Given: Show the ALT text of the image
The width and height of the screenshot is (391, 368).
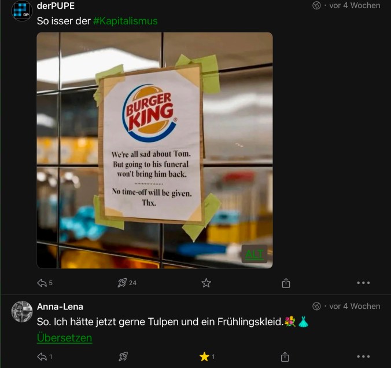Looking at the screenshot, I should click(254, 254).
